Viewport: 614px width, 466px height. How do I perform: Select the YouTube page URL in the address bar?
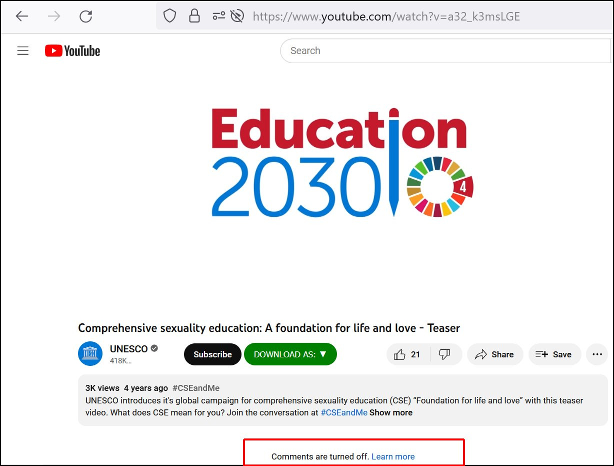pyautogui.click(x=386, y=17)
